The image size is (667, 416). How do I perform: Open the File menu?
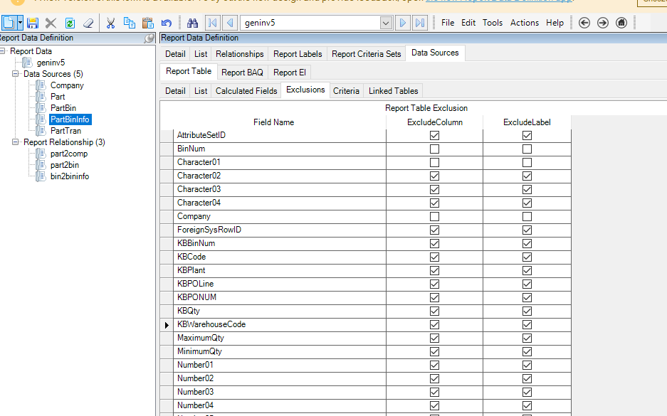tap(448, 23)
